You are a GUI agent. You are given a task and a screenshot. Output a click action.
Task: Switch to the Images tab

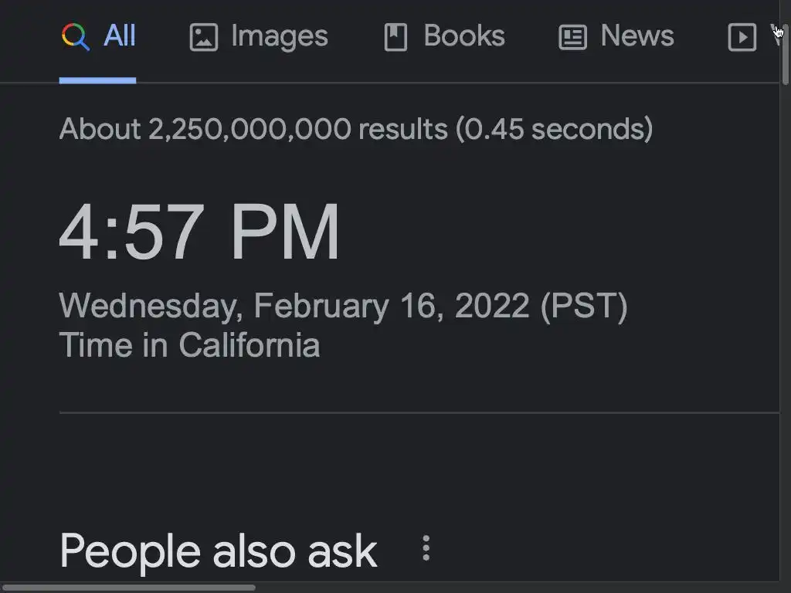pos(279,36)
